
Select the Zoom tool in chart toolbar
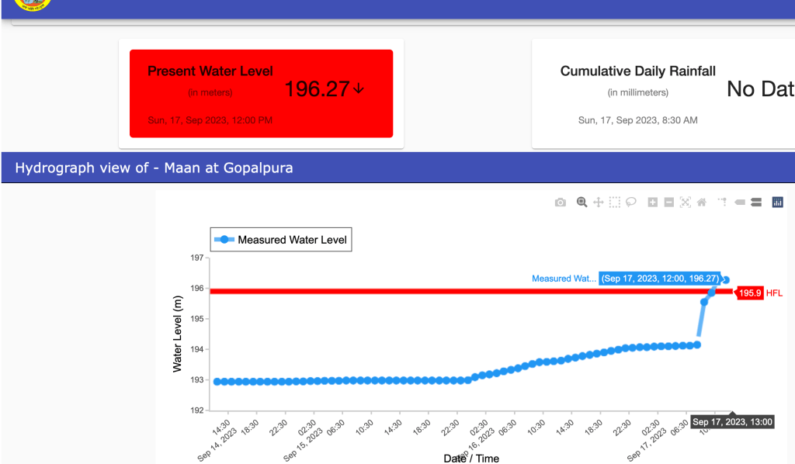click(x=581, y=203)
